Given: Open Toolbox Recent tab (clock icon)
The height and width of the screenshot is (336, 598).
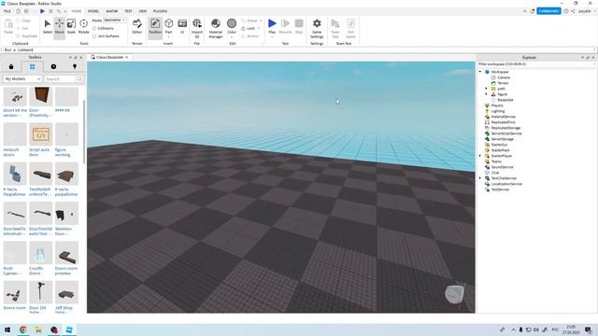Looking at the screenshot, I should [53, 66].
